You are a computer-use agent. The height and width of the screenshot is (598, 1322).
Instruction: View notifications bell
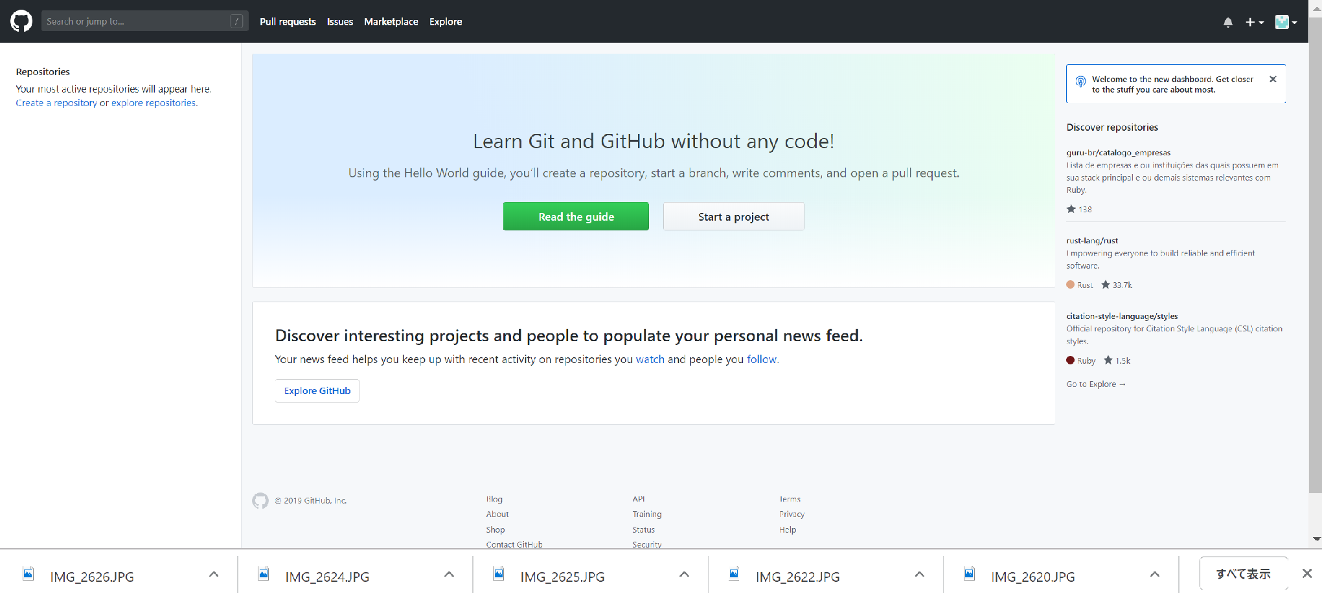[1227, 22]
